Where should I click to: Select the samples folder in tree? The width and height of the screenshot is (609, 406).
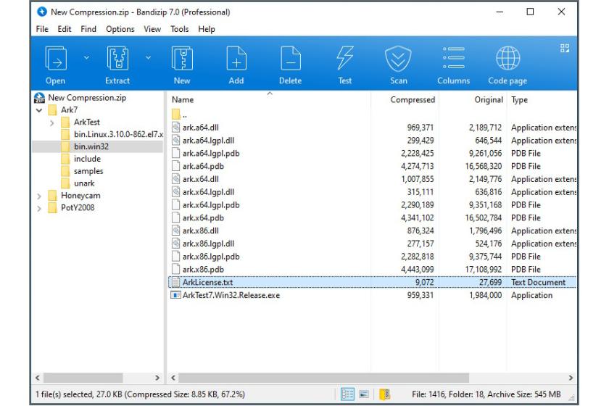tap(88, 171)
